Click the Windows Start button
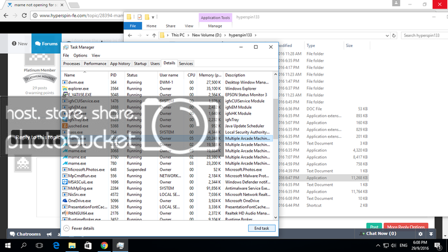The width and height of the screenshot is (448, 252). (8, 245)
